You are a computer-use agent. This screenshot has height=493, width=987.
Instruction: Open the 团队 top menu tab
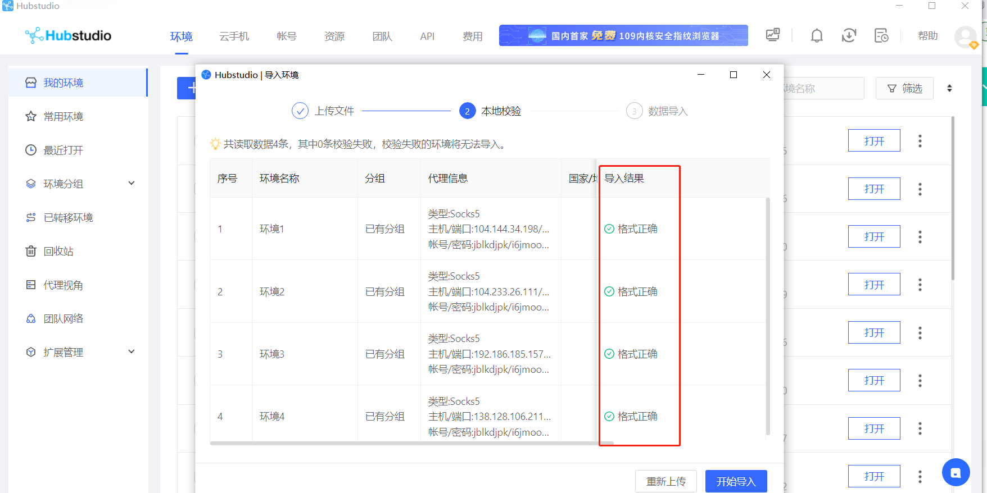click(x=382, y=36)
